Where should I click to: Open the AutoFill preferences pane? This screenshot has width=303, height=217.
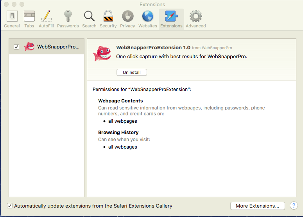click(46, 19)
